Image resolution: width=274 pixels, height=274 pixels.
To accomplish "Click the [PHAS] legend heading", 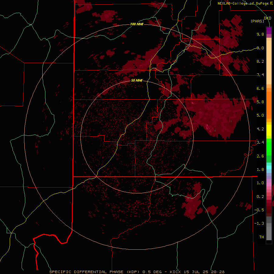I will (257, 21).
